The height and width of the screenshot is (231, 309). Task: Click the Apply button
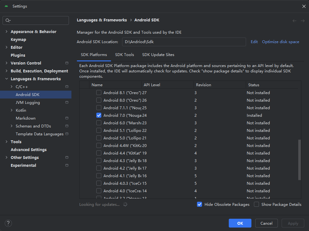(x=293, y=223)
